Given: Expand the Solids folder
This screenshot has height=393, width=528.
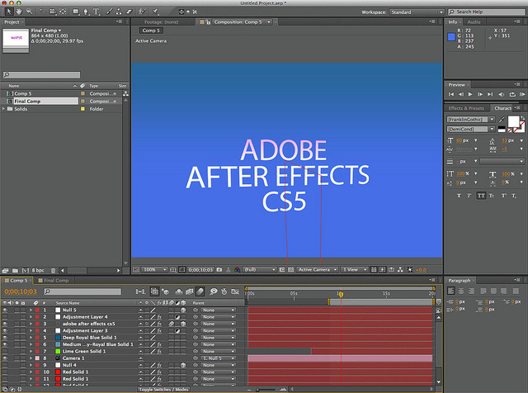Looking at the screenshot, I should [3, 109].
